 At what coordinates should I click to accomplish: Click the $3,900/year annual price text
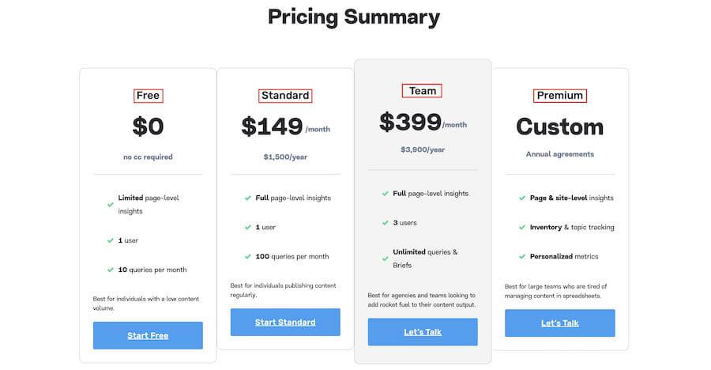(x=423, y=149)
